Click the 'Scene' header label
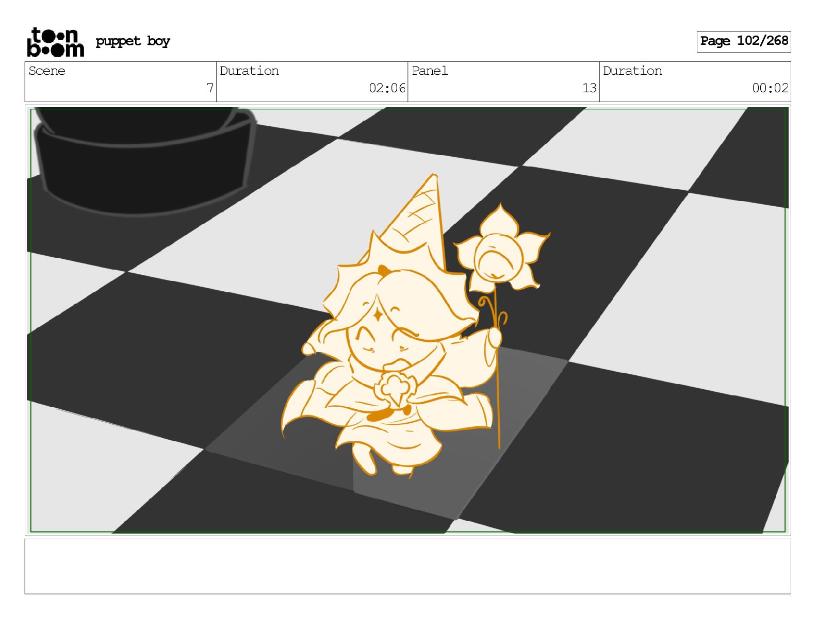Screen dimensions: 817x631 coord(47,71)
